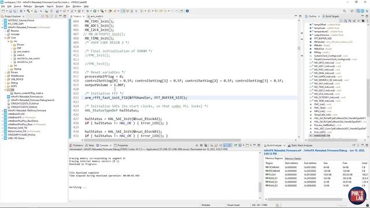
Task: Click the Free column header in Build Analyzer
Action: click(x=345, y=163)
